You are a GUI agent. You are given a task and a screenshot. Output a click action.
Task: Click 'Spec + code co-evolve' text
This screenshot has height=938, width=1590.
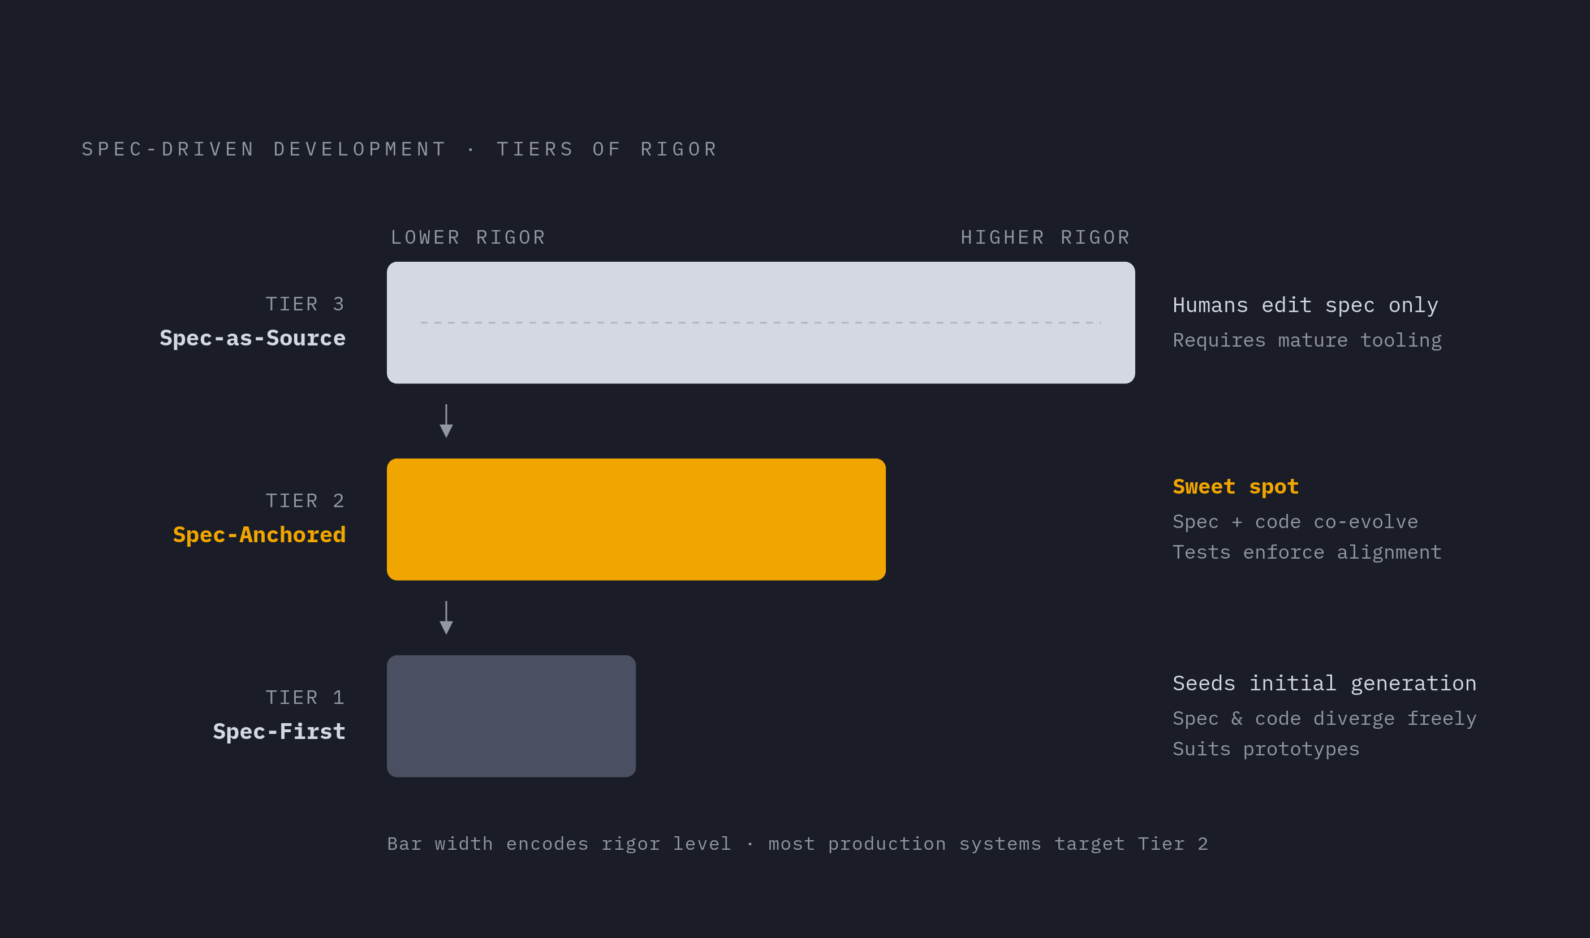point(1295,521)
